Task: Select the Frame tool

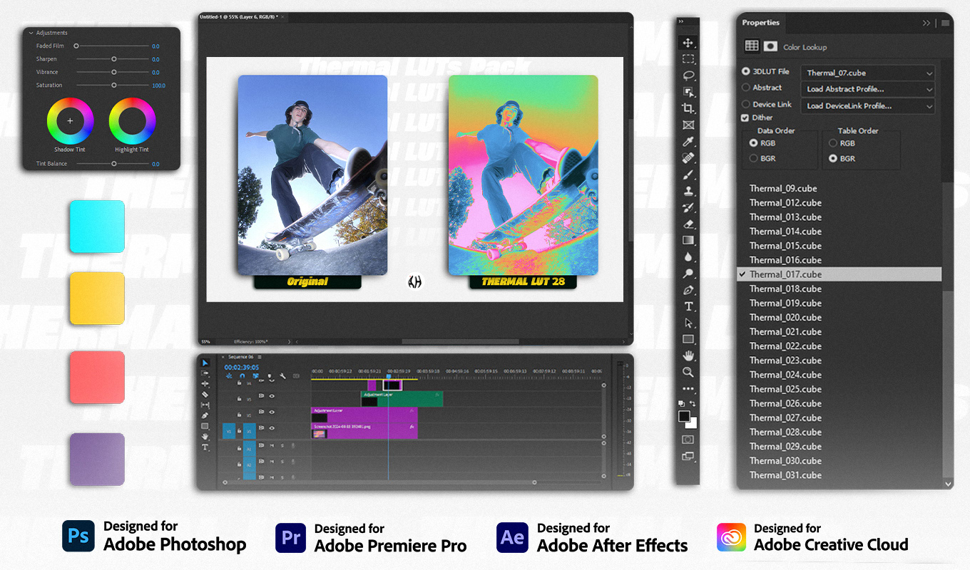Action: pos(688,125)
